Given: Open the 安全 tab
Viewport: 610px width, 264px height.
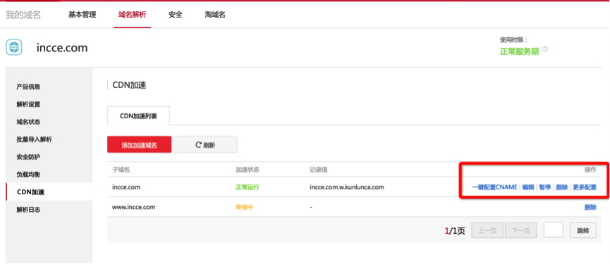Looking at the screenshot, I should [x=176, y=15].
